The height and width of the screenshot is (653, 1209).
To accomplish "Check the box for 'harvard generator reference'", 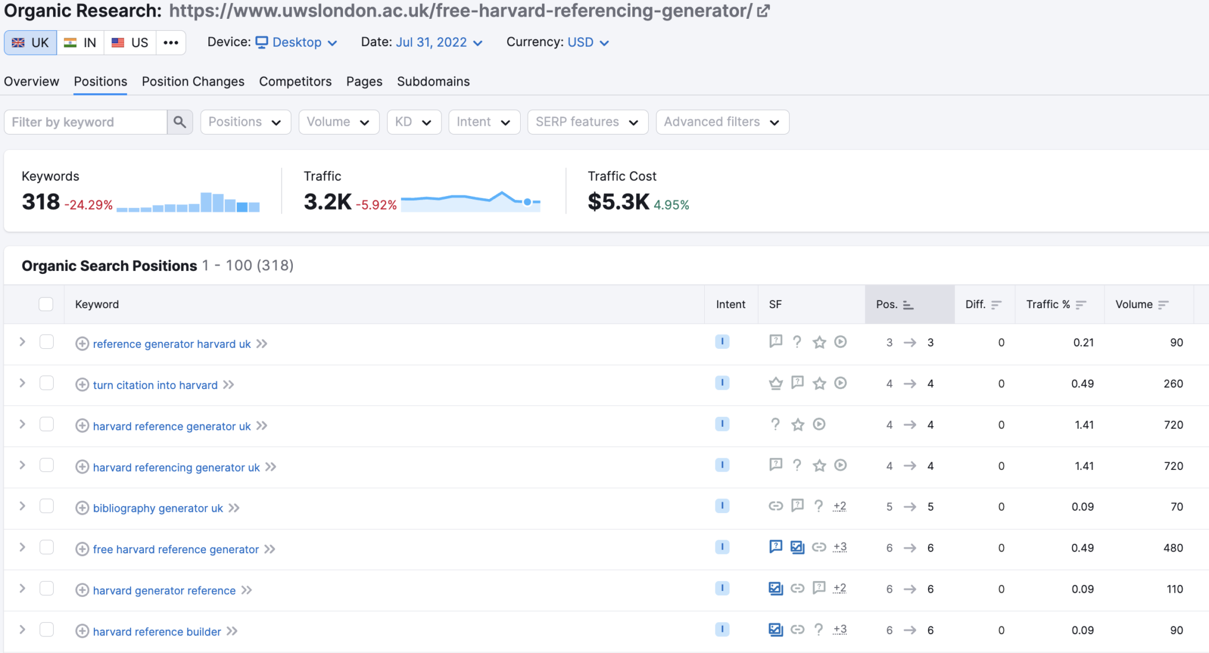I will tap(47, 589).
